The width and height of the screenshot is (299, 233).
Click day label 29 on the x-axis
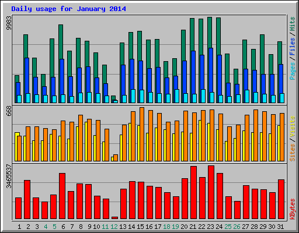(263, 227)
